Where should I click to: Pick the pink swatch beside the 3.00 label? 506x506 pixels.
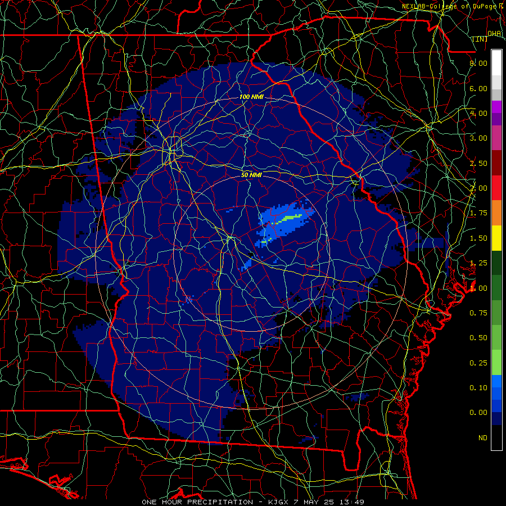(496, 138)
